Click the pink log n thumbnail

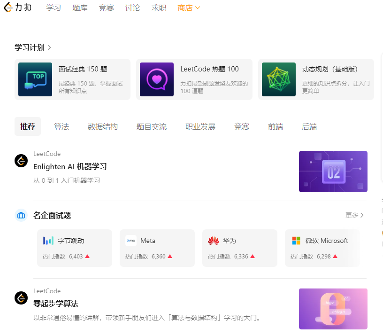pos(333,309)
